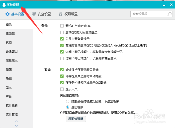
Task: Select 状态 in the sidebar
Action: coord(16,42)
